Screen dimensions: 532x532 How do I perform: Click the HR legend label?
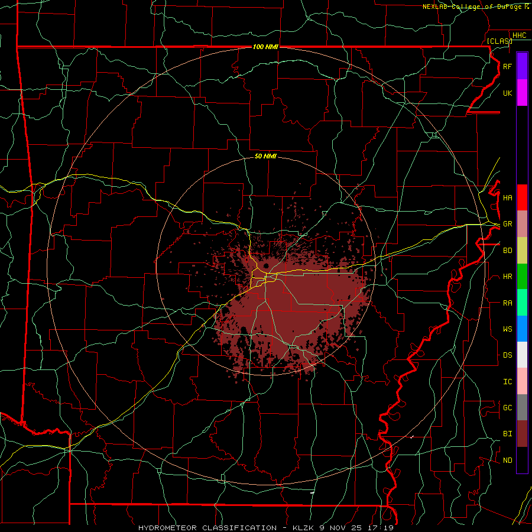[507, 277]
